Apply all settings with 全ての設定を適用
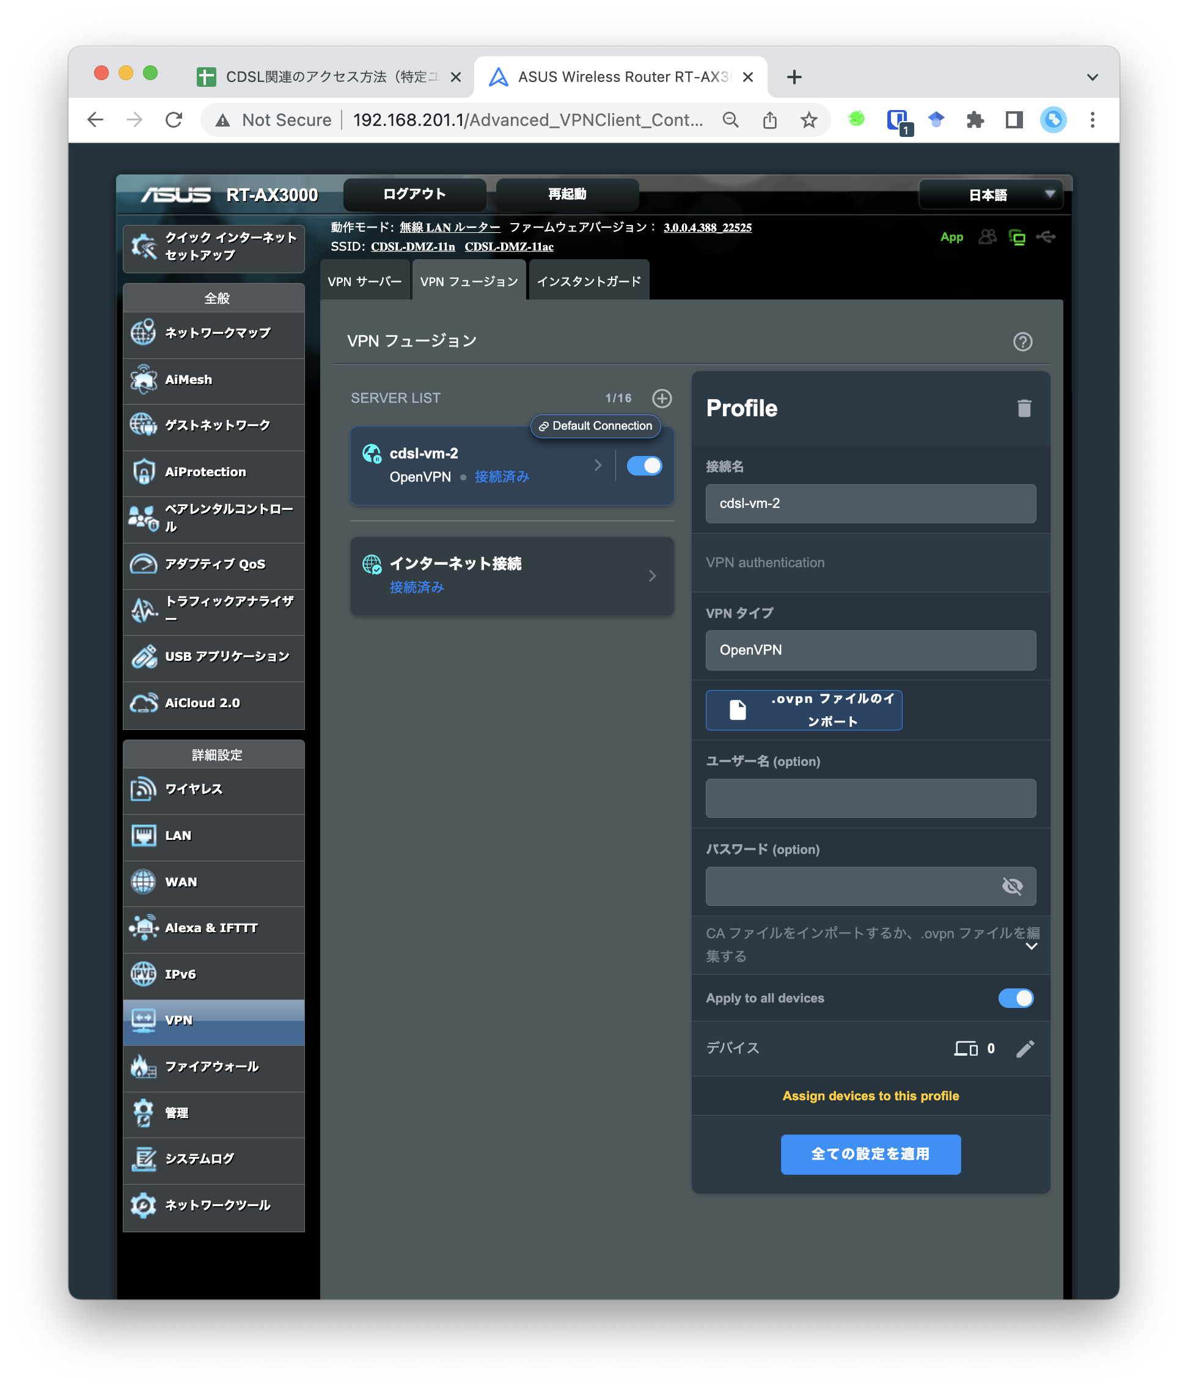 [x=870, y=1155]
